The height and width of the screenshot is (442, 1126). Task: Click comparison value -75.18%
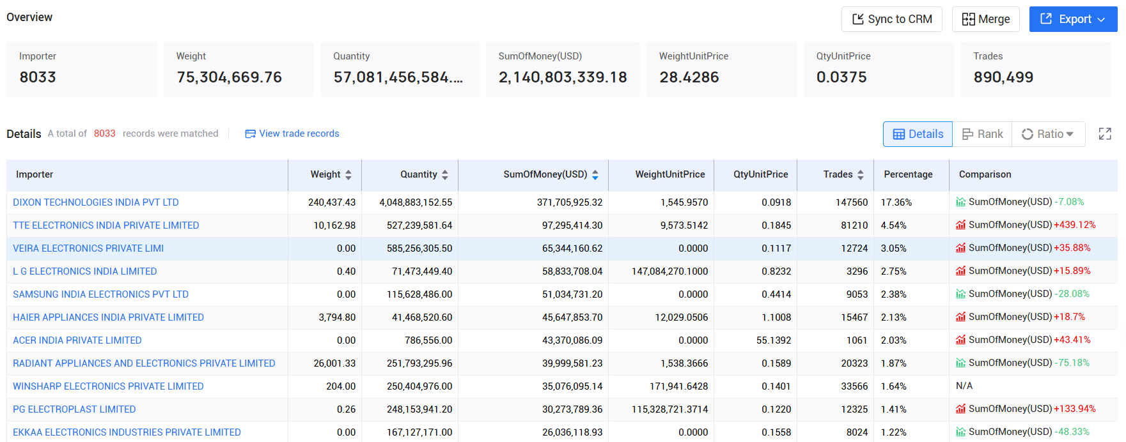(x=1072, y=363)
